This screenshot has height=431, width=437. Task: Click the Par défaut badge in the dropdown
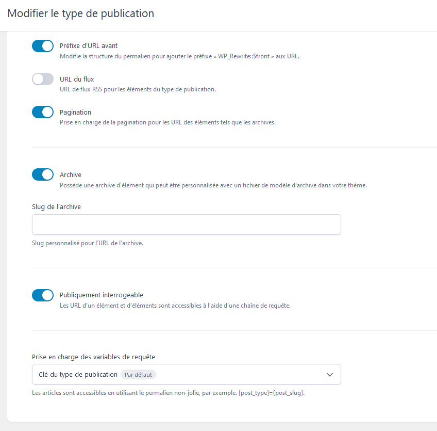(138, 375)
